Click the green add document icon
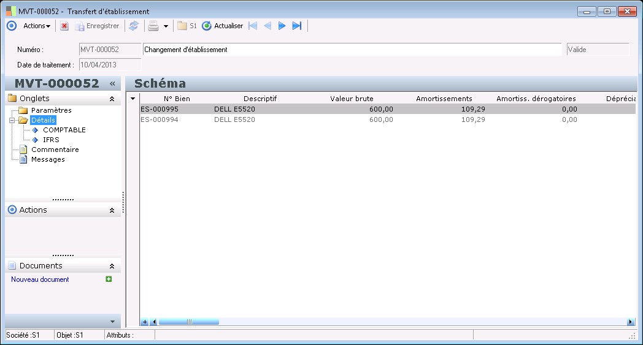 coord(109,279)
